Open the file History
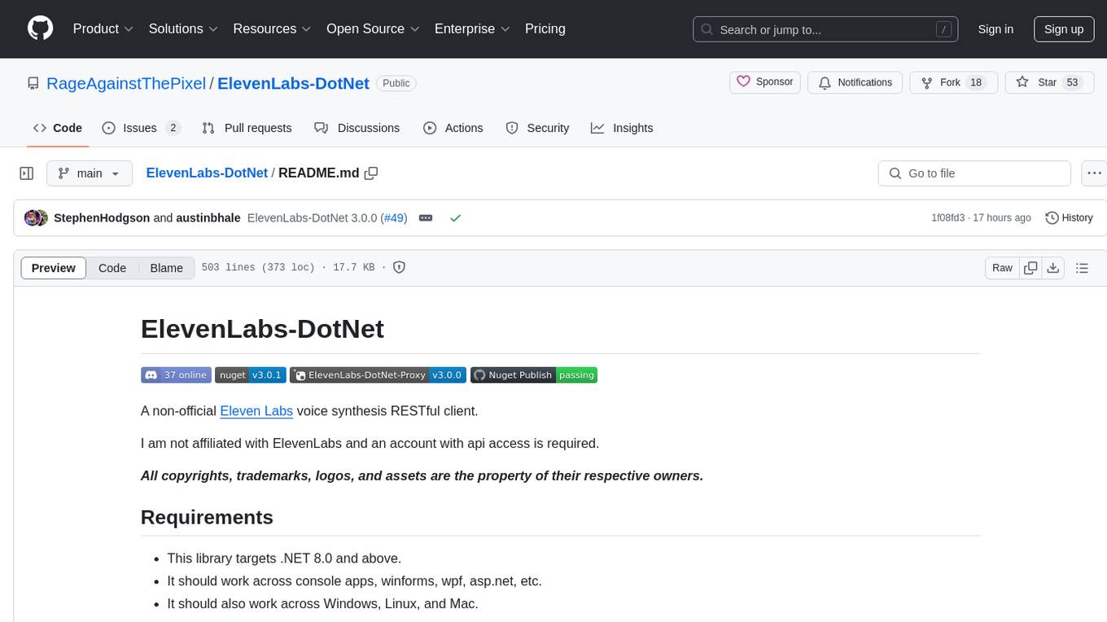The height and width of the screenshot is (622, 1107). (1069, 218)
